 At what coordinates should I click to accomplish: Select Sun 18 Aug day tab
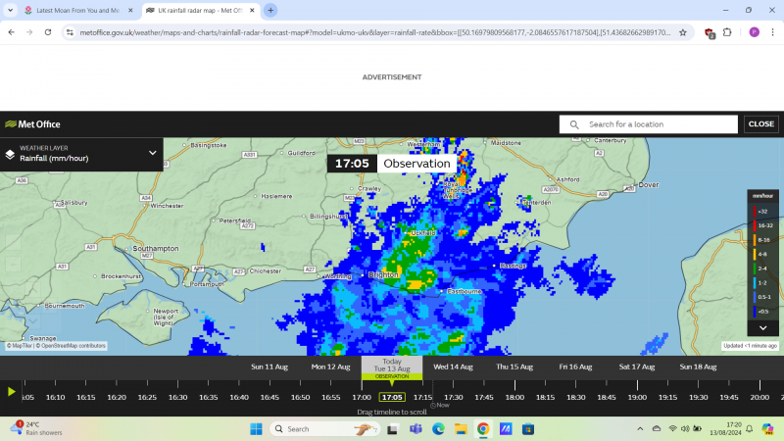click(698, 367)
